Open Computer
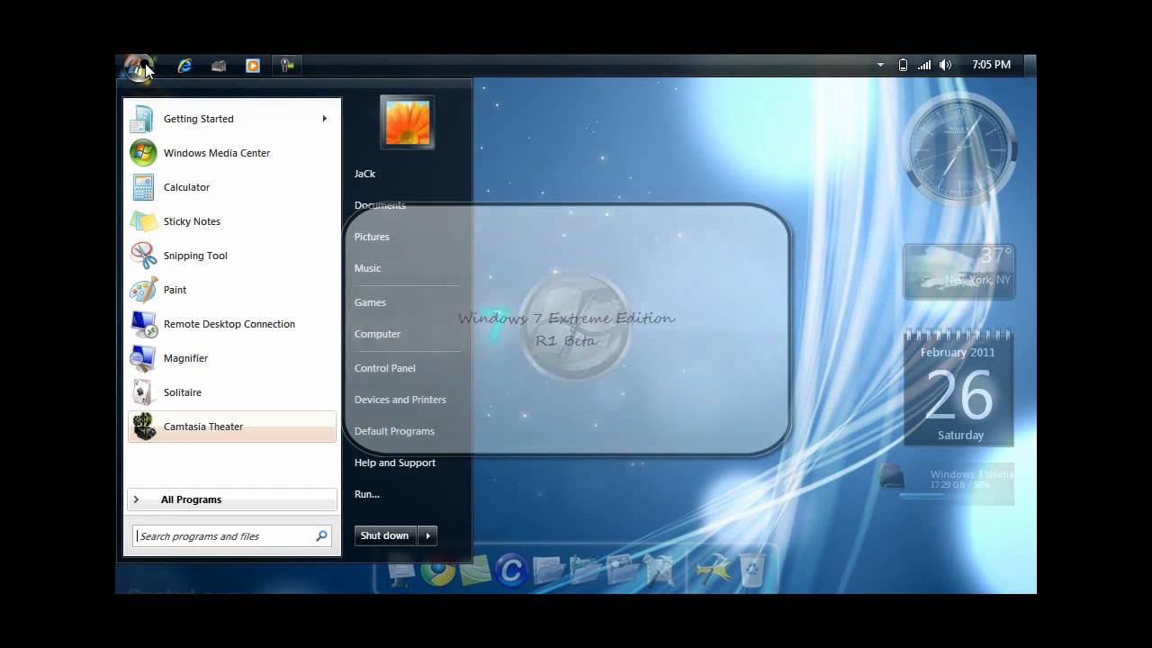Viewport: 1152px width, 648px height. (377, 334)
